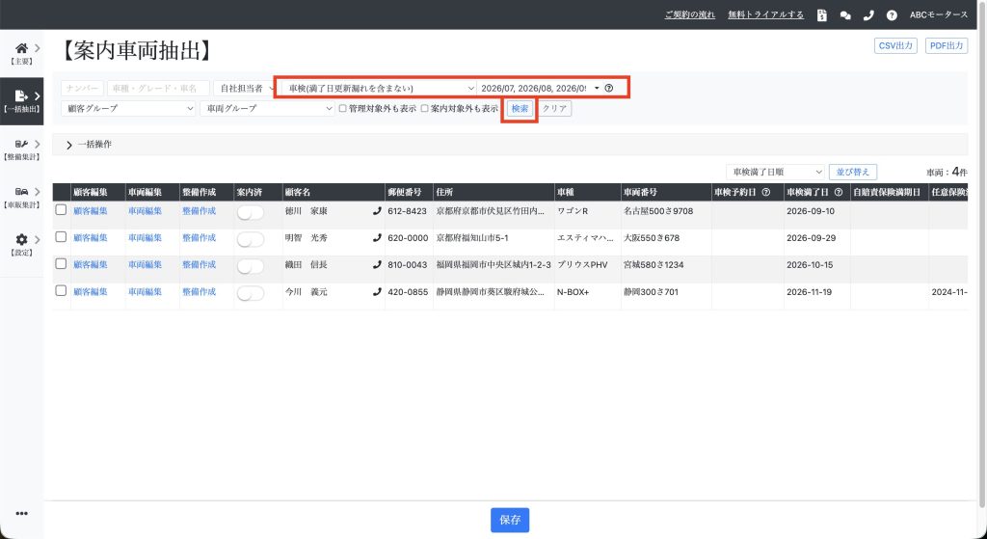Open the 車検(満了日更新漏れを含まない) dropdown
The height and width of the screenshot is (539, 987).
tap(379, 88)
